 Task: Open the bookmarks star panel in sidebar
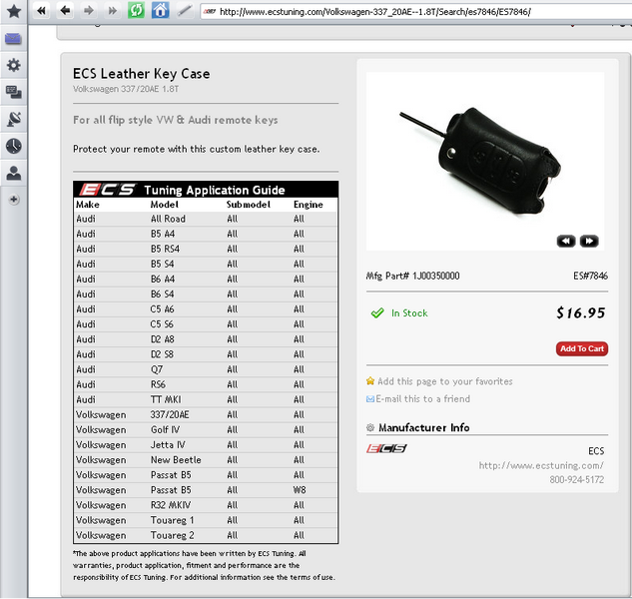(x=14, y=11)
